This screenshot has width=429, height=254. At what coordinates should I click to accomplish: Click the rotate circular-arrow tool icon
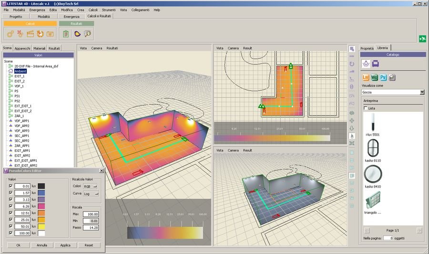click(352, 64)
